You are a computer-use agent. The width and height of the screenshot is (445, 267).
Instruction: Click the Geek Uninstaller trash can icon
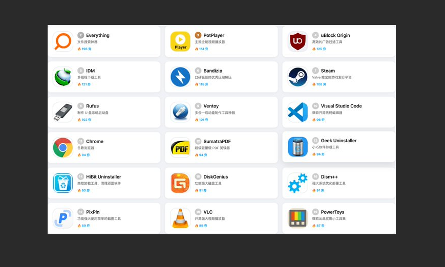[298, 147]
